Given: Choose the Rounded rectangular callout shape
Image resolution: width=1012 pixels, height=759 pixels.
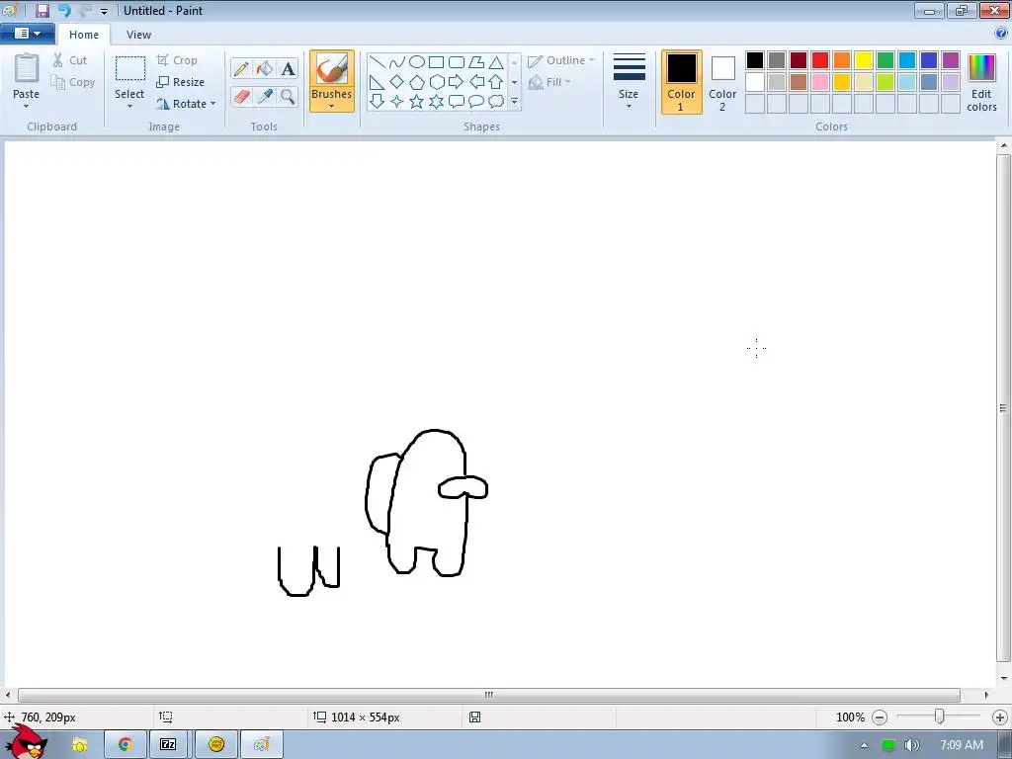Looking at the screenshot, I should [x=457, y=102].
